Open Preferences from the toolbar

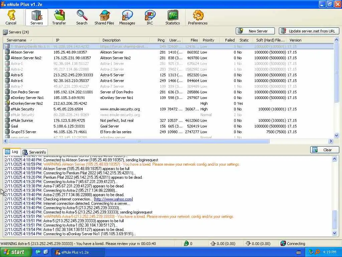pos(198,17)
